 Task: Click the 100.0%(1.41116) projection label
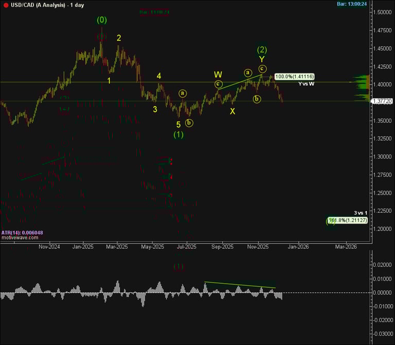295,76
